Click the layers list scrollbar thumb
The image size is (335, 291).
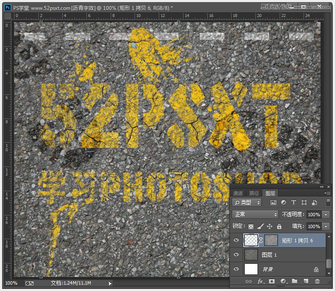[329, 263]
